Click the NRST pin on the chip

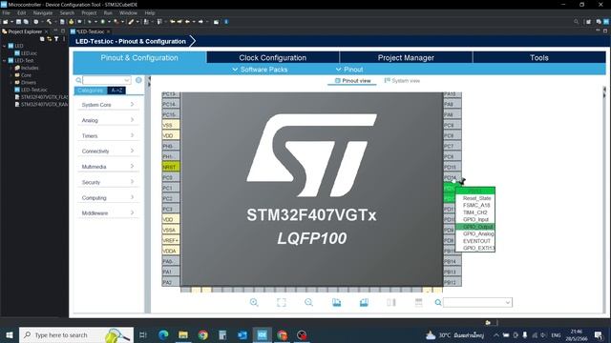click(x=171, y=167)
